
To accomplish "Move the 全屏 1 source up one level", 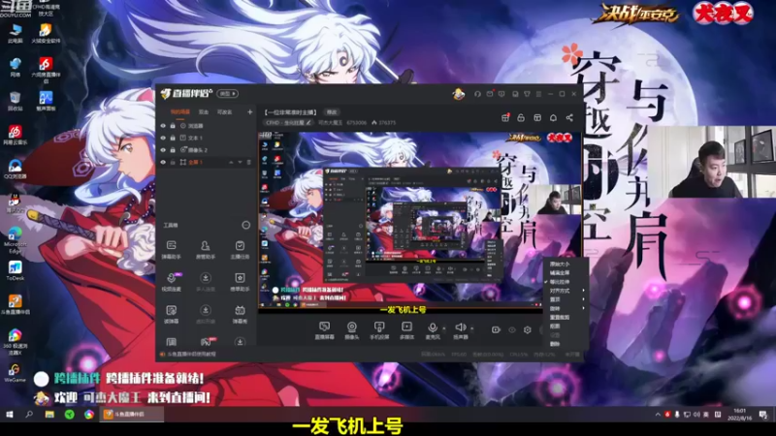I will point(231,162).
